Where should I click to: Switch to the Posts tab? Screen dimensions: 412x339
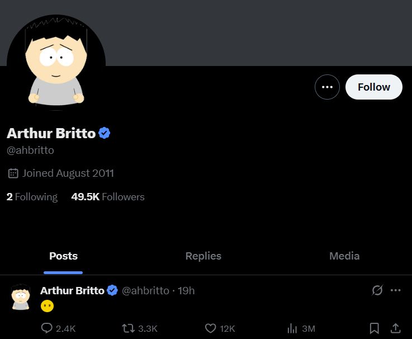click(x=63, y=256)
